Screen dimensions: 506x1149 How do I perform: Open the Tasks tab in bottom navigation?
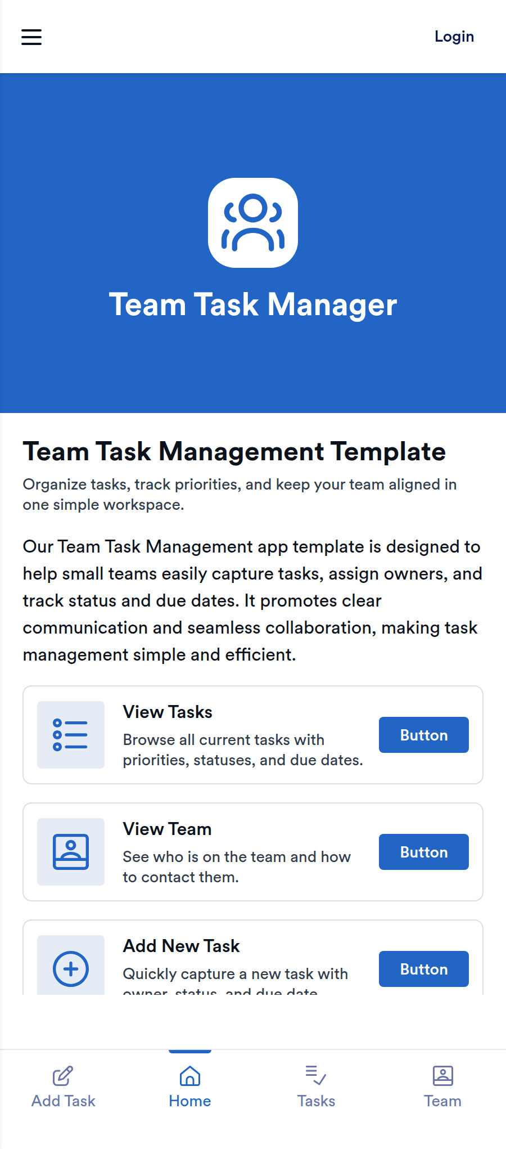316,1087
